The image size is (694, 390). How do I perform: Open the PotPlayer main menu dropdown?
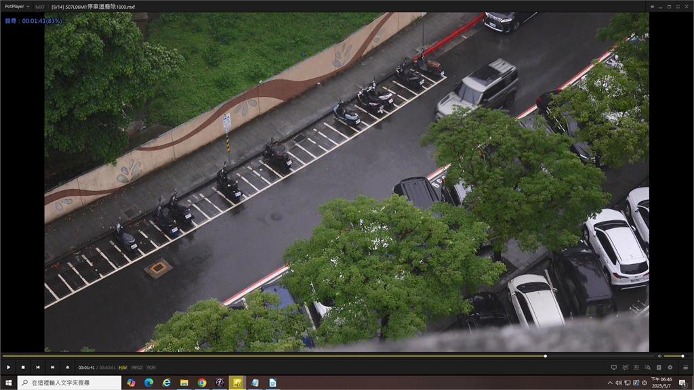17,6
